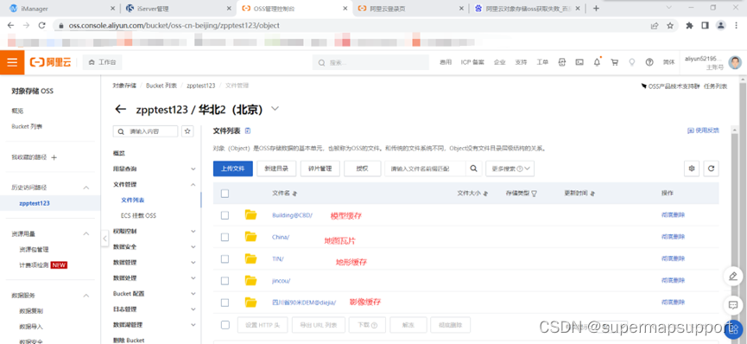Image resolution: width=747 pixels, height=344 pixels.
Task: Open the 更多搜索 dropdown
Action: pos(510,169)
